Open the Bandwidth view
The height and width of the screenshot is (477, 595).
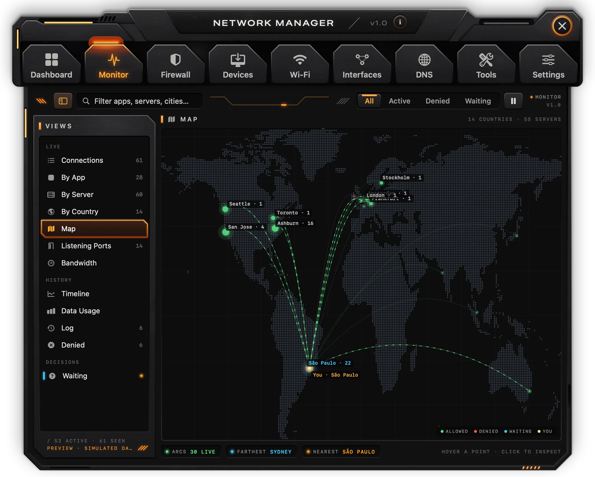click(x=94, y=263)
